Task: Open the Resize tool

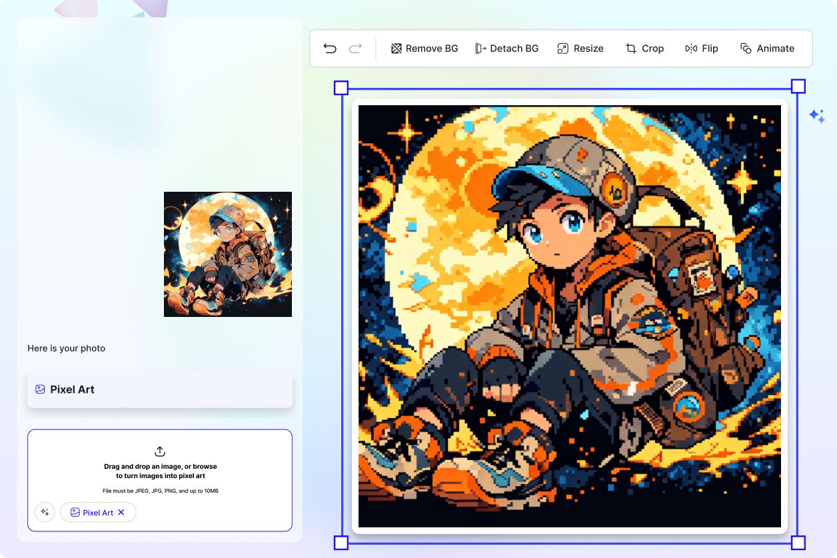Action: click(580, 48)
